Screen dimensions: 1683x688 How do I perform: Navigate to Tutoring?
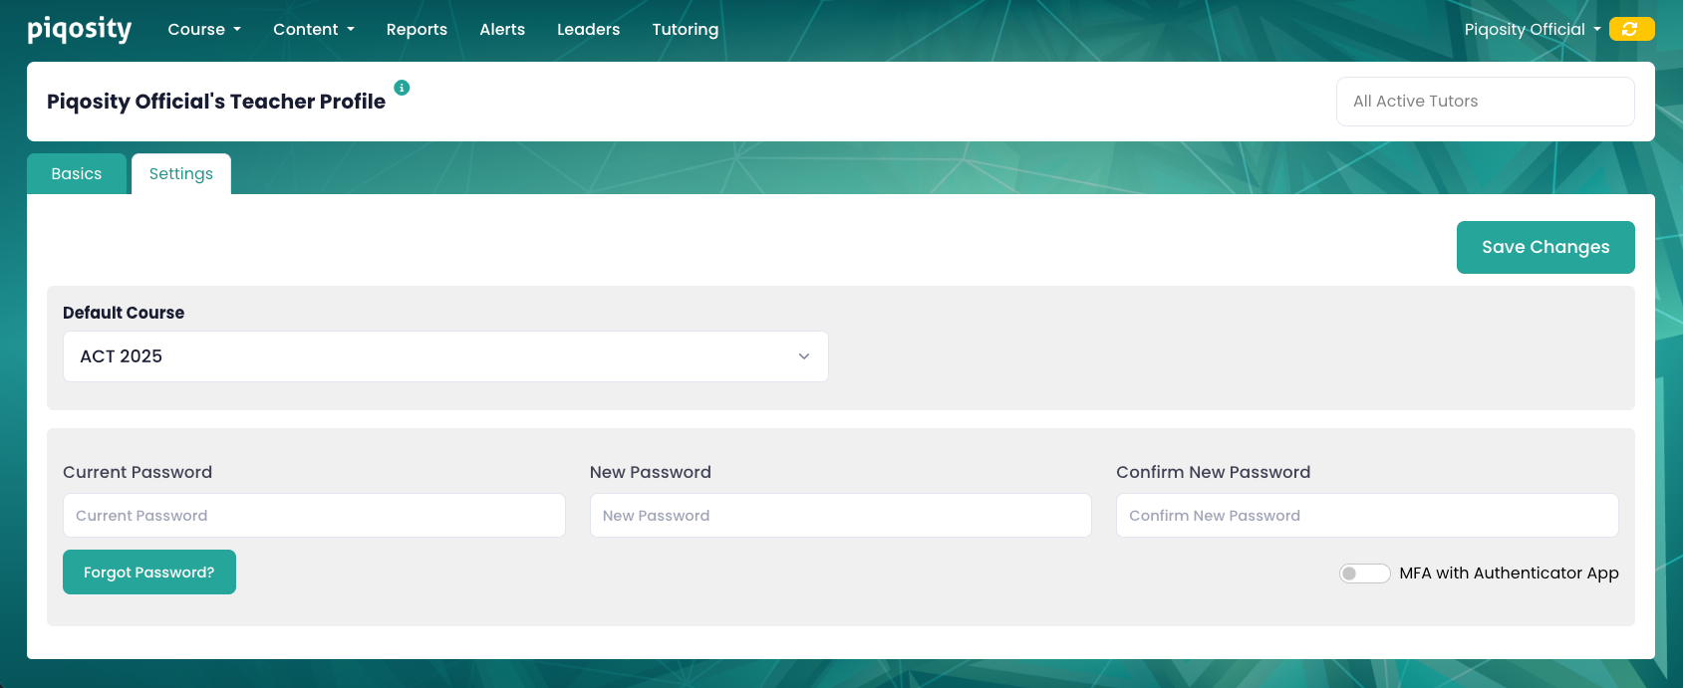pyautogui.click(x=685, y=30)
